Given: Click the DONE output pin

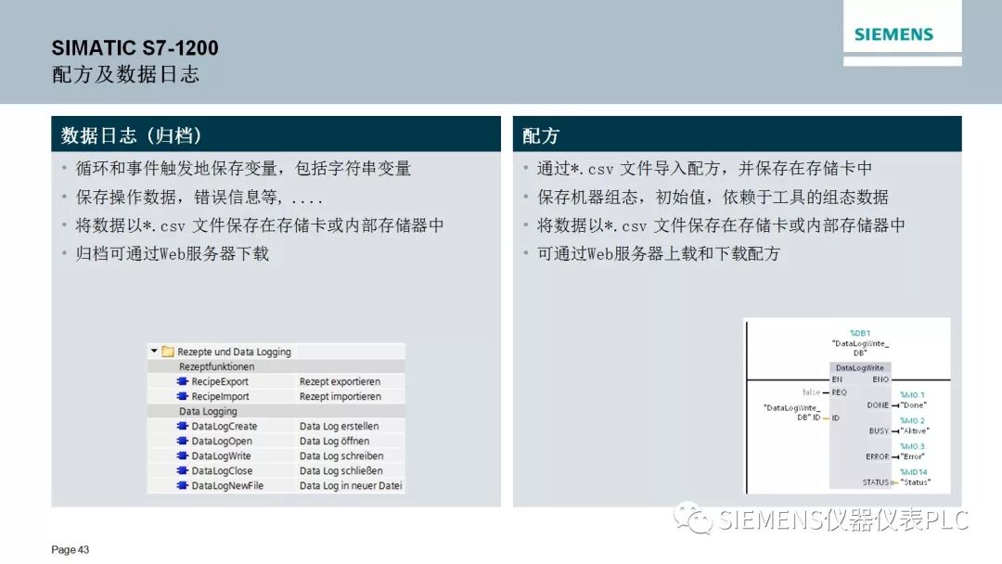Looking at the screenshot, I should point(878,405).
